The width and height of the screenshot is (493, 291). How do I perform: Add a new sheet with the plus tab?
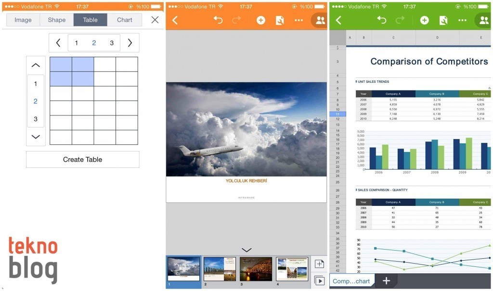[x=386, y=281]
